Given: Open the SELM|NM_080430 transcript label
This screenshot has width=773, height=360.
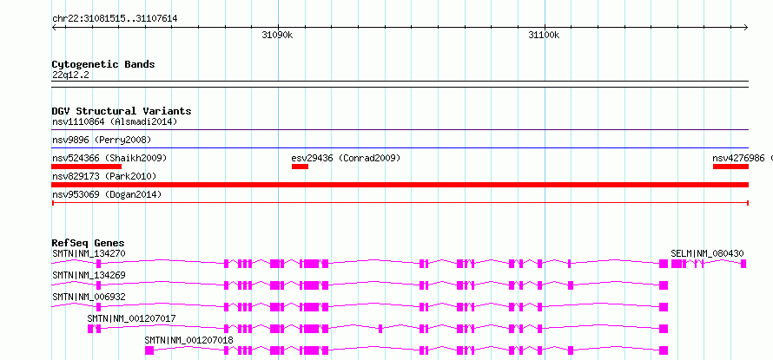Looking at the screenshot, I should click(708, 253).
